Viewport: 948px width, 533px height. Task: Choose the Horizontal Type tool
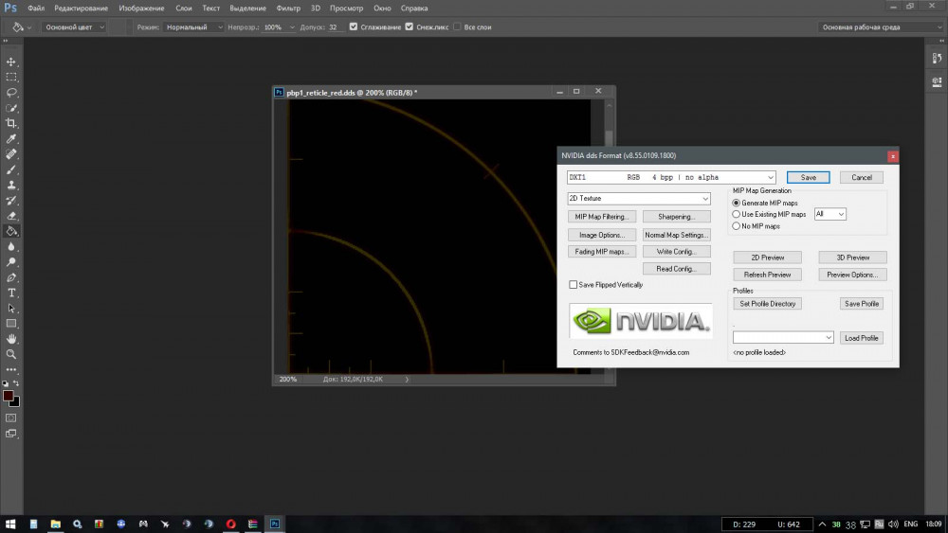[11, 293]
